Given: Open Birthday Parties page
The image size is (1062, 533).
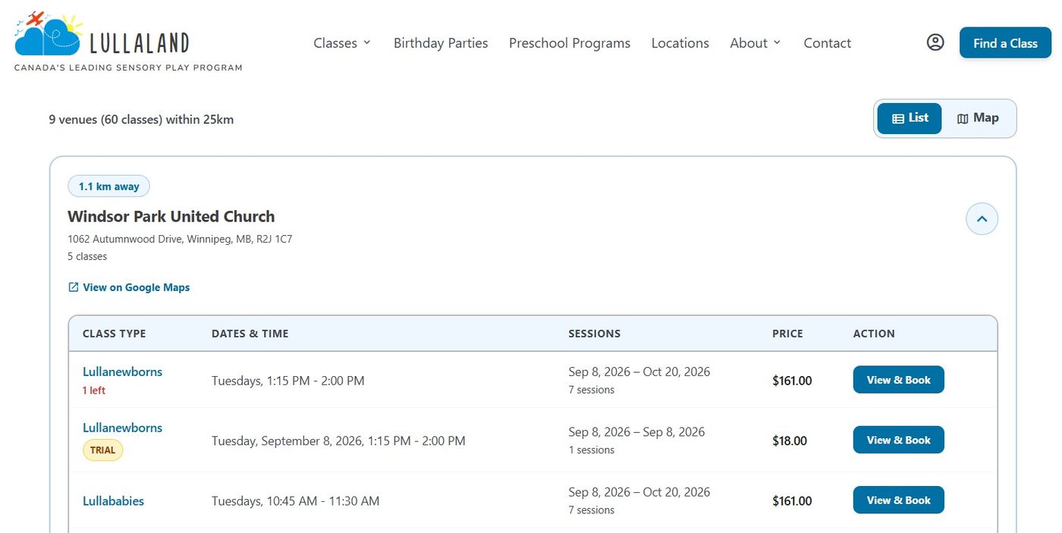Looking at the screenshot, I should point(441,43).
